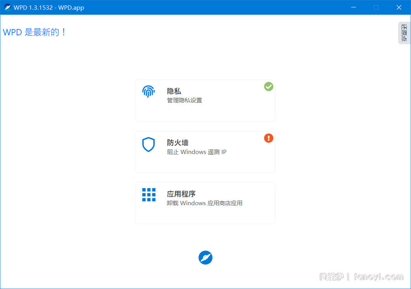Click the 阻止 Windows 遥测 IP description
Viewport: 411px width, 289px height.
pyautogui.click(x=197, y=152)
